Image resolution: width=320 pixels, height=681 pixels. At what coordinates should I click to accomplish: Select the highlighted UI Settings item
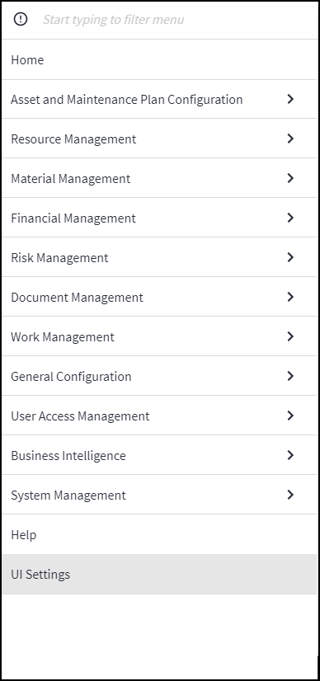point(159,574)
